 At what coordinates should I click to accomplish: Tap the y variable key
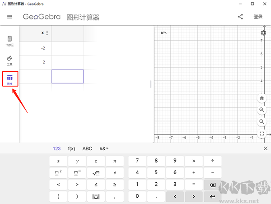[x=77, y=161]
